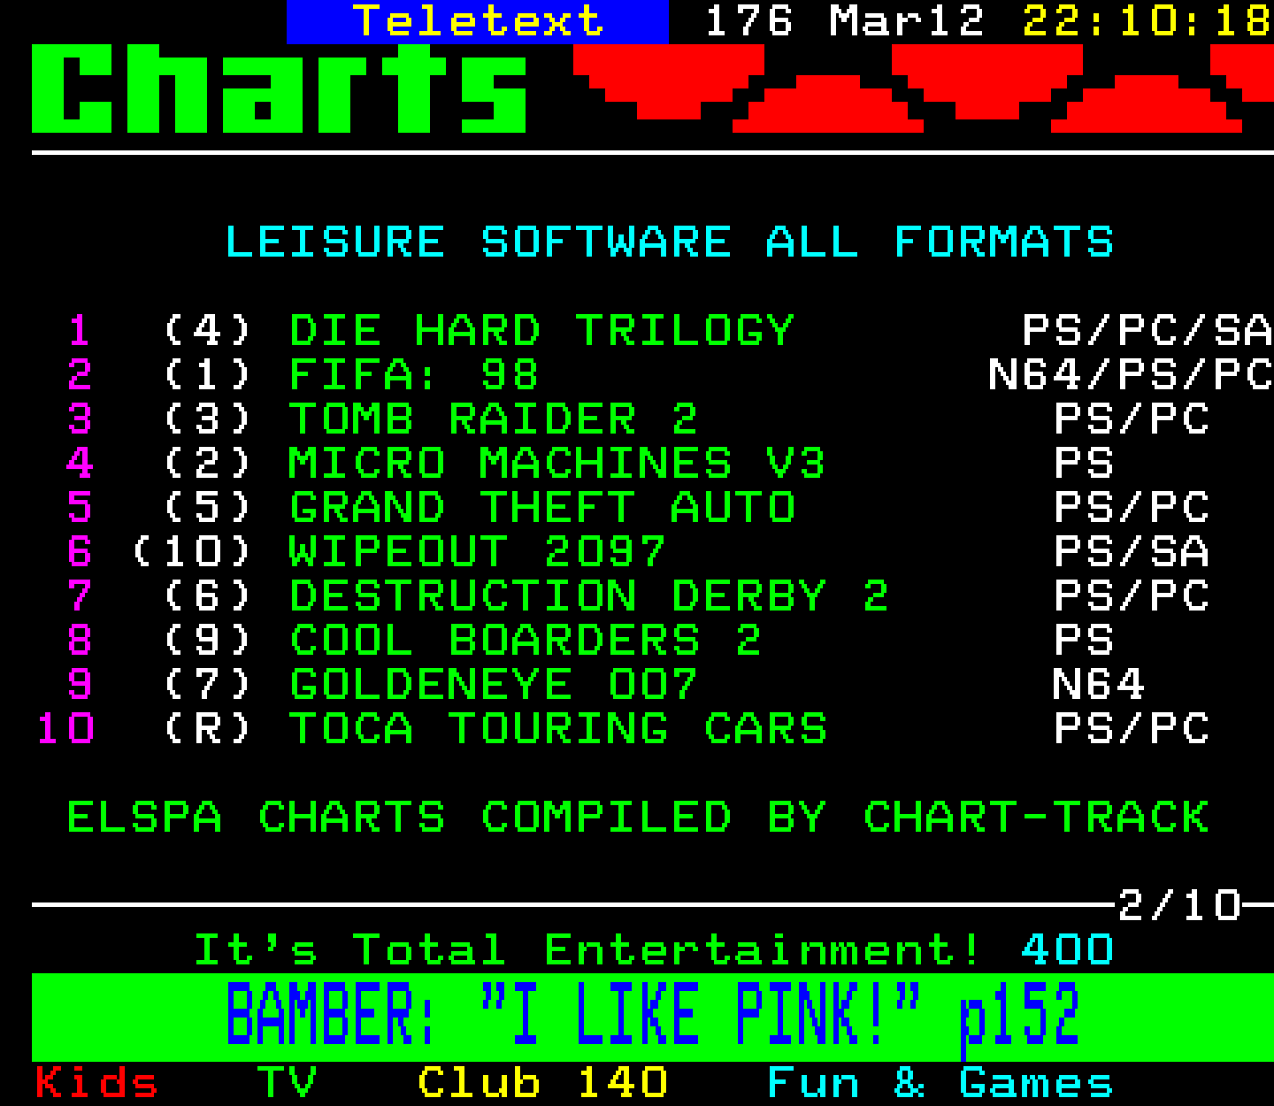Viewport: 1274px width, 1106px height.
Task: Click the Total Entertainment 400 page number
Action: [1067, 950]
